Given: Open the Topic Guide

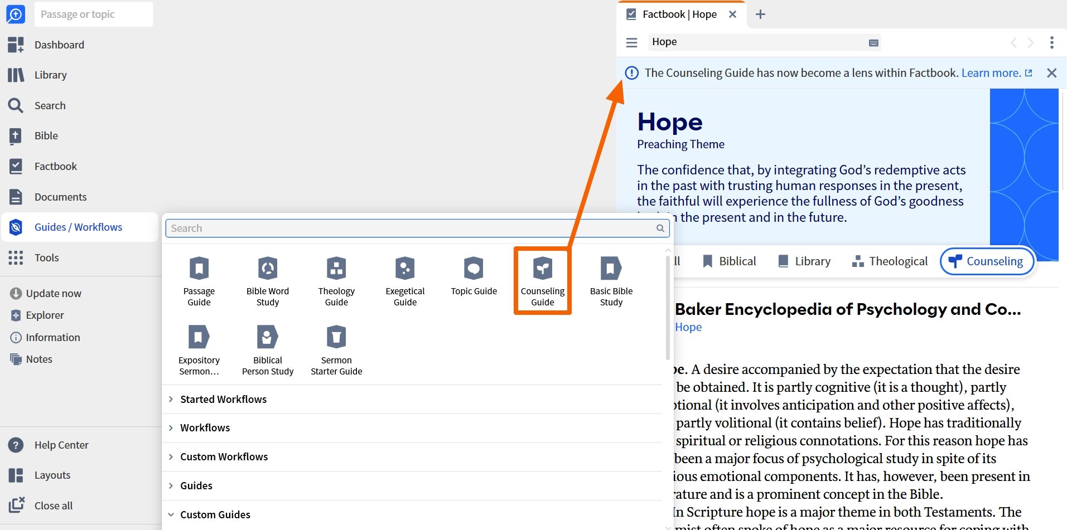Looking at the screenshot, I should [x=474, y=277].
